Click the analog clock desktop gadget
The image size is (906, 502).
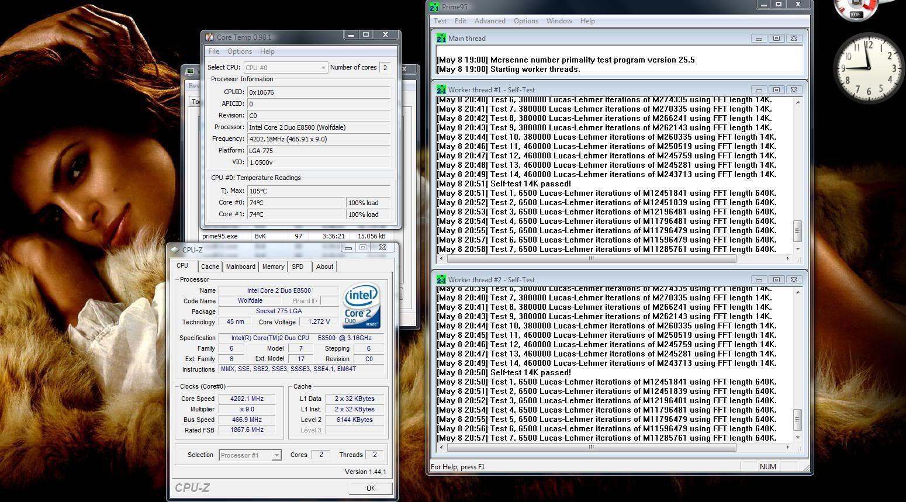[x=869, y=68]
